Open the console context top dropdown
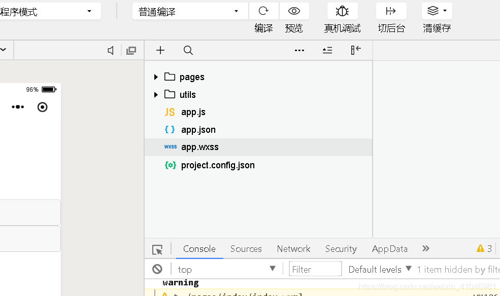The image size is (500, 296). [x=226, y=269]
